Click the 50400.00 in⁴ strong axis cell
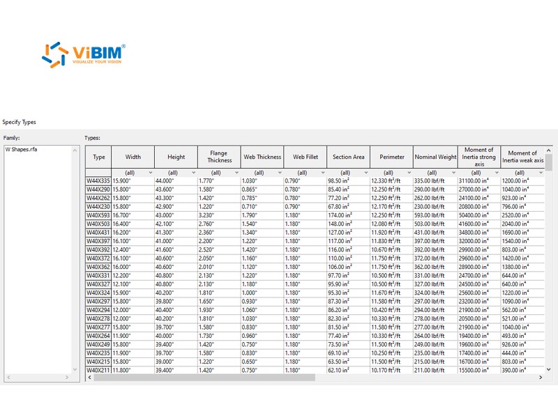The height and width of the screenshot is (418, 558). 479,215
